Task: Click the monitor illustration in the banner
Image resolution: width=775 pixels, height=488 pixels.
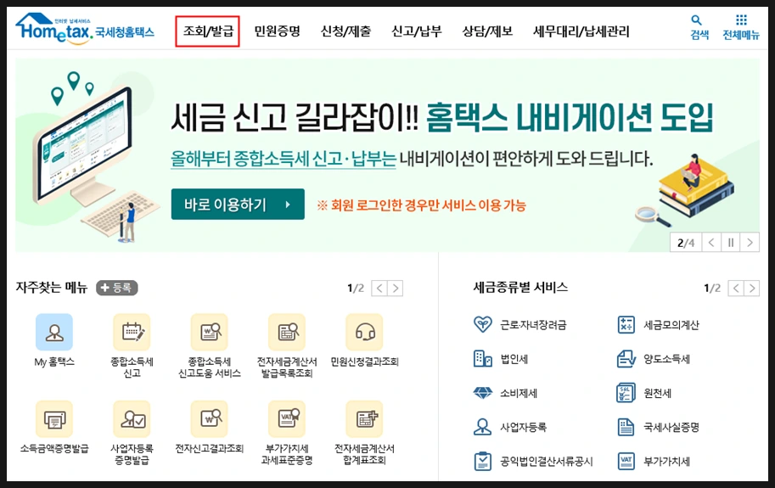Action: [x=81, y=146]
